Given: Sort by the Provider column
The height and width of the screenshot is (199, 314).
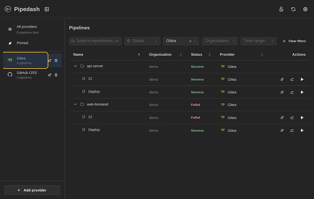Looking at the screenshot, I should [x=262, y=55].
